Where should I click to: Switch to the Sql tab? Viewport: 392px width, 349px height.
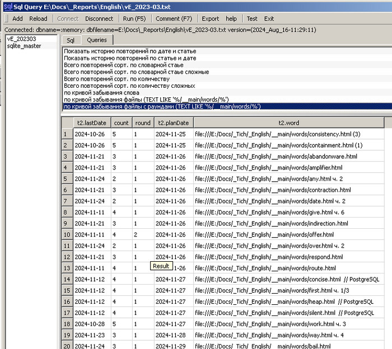(71, 40)
